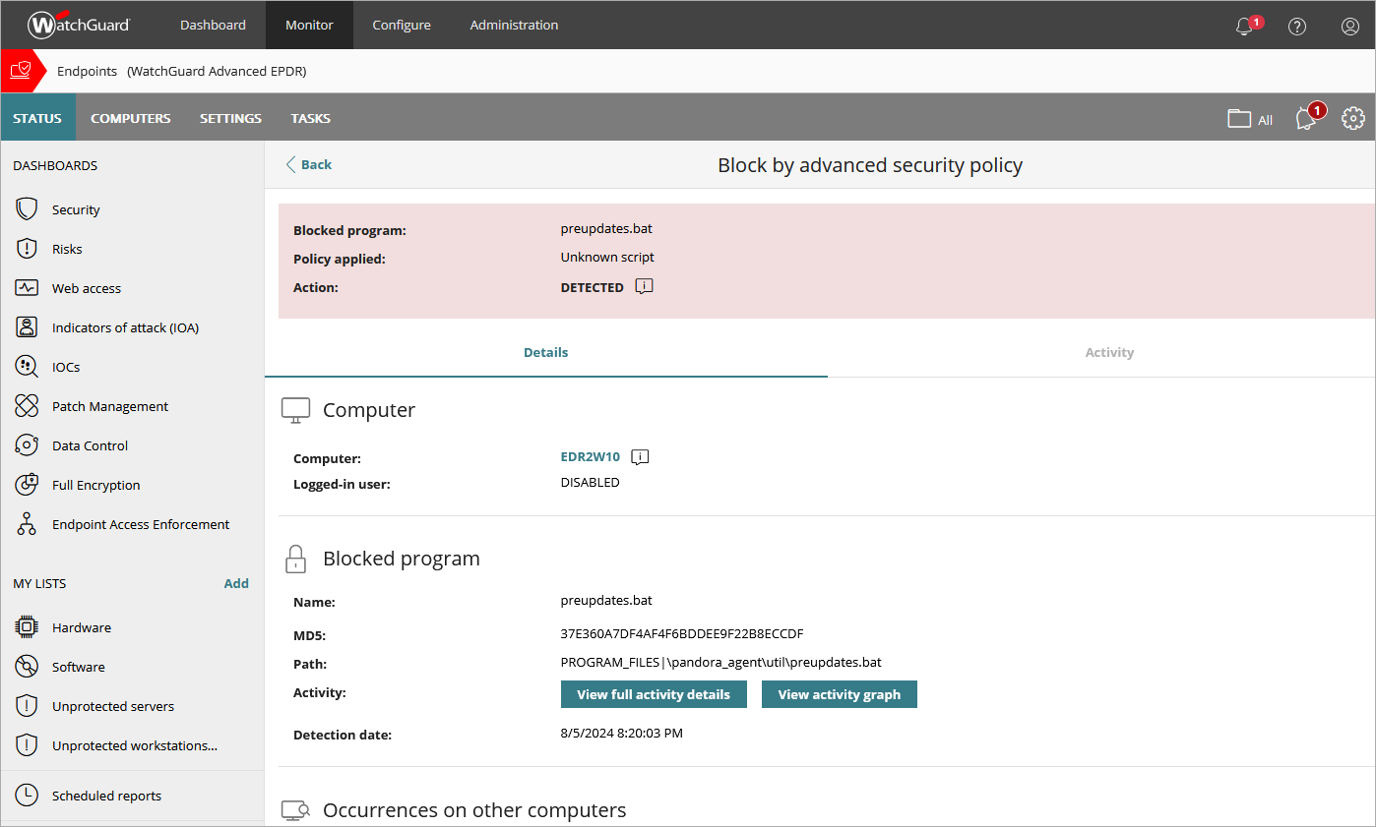1376x827 pixels.
Task: Open Indicators of attack (IOA) dashboard
Action: [x=125, y=327]
